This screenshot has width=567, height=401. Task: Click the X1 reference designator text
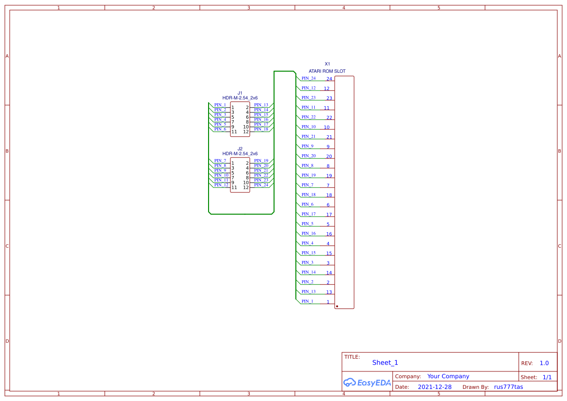click(x=328, y=64)
